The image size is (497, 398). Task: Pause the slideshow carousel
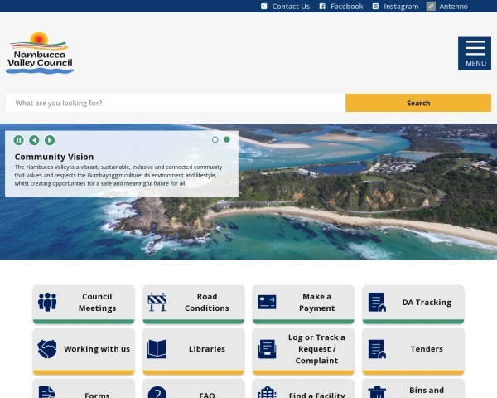click(x=18, y=140)
